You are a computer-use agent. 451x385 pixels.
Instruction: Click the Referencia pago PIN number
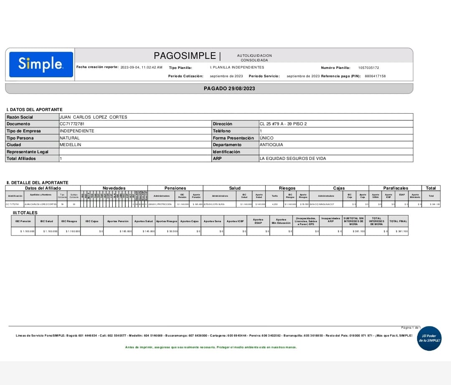tap(375, 76)
